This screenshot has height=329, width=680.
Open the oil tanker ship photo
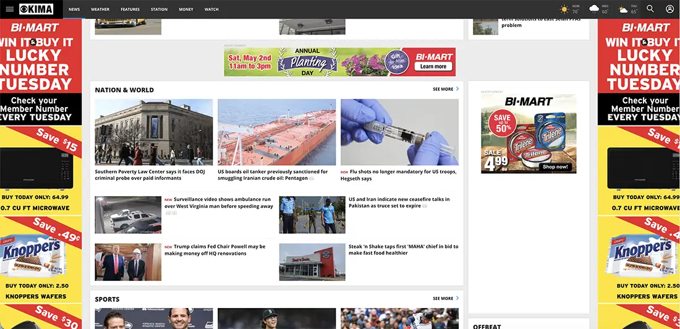[277, 132]
